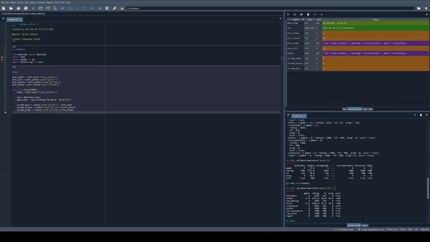Save Variable Explorer data as new file
This screenshot has width=430, height=242.
coord(301,14)
